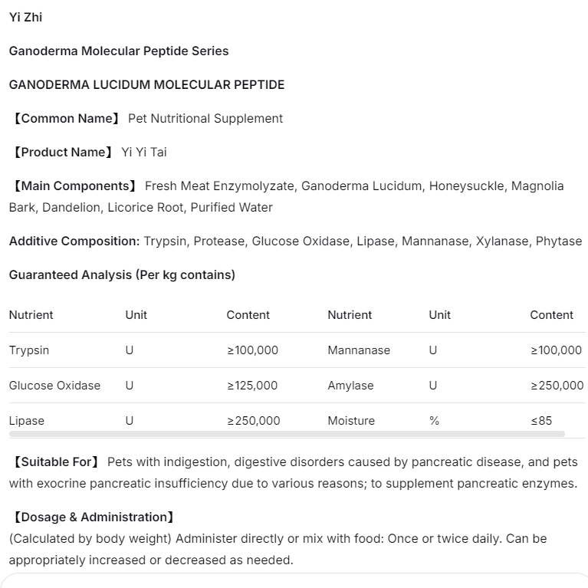The image size is (588, 588).
Task: Click the Mannanase cell in the analysis table
Action: click(x=359, y=350)
